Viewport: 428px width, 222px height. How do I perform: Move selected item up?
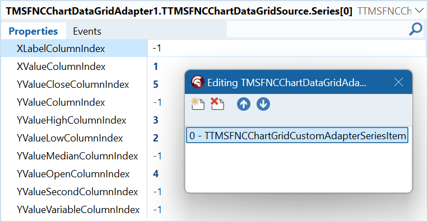[244, 104]
